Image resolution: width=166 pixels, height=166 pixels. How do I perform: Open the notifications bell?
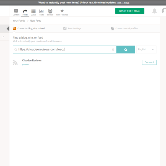click(154, 11)
